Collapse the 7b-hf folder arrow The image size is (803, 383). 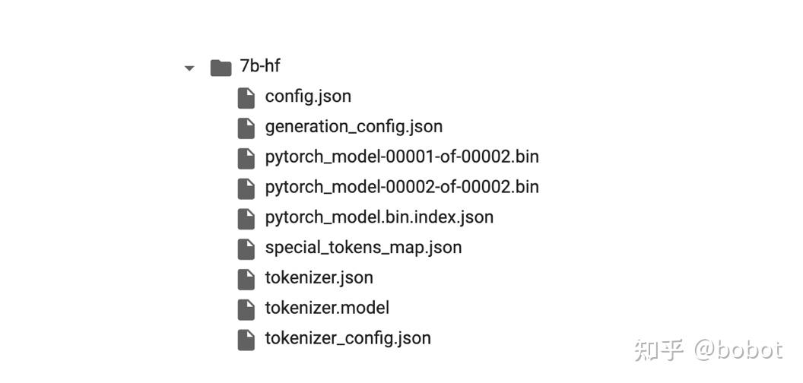click(x=189, y=68)
